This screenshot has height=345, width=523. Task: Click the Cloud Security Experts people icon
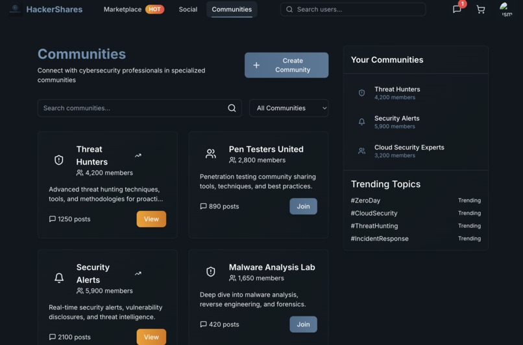coord(361,151)
